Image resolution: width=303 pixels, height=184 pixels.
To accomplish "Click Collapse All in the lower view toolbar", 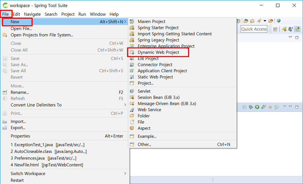I will pos(244,107).
